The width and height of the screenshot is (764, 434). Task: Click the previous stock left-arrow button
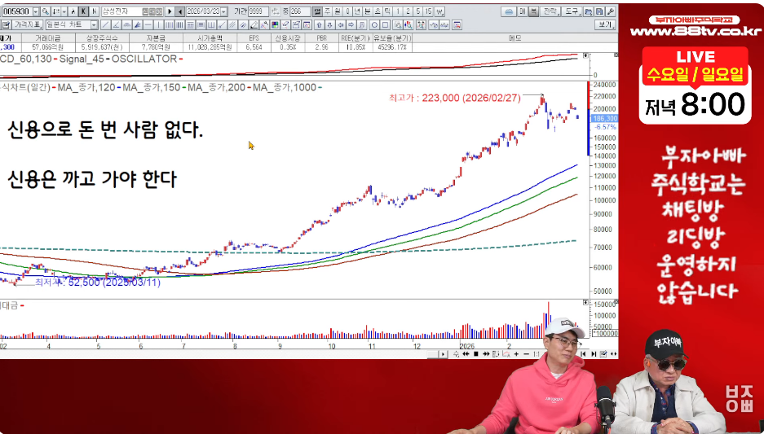[180, 11]
